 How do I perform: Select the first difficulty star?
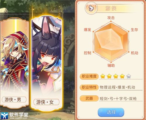point(103,76)
